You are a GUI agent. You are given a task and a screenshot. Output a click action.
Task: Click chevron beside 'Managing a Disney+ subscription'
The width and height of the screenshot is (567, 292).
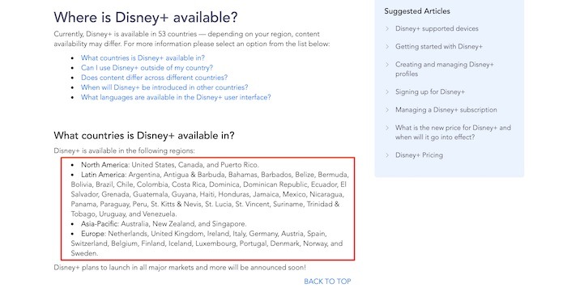(387, 110)
